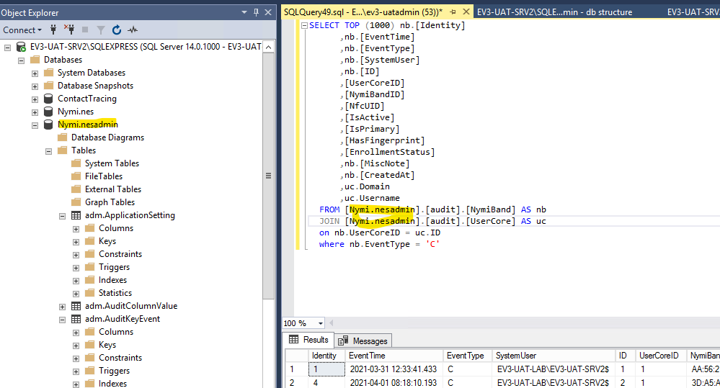
Task: Expand Statistics under adm.ApplicationSetting
Action: pos(76,294)
